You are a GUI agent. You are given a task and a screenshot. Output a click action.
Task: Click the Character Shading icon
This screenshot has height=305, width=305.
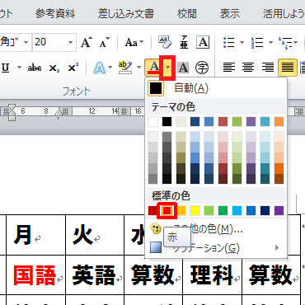click(x=183, y=68)
